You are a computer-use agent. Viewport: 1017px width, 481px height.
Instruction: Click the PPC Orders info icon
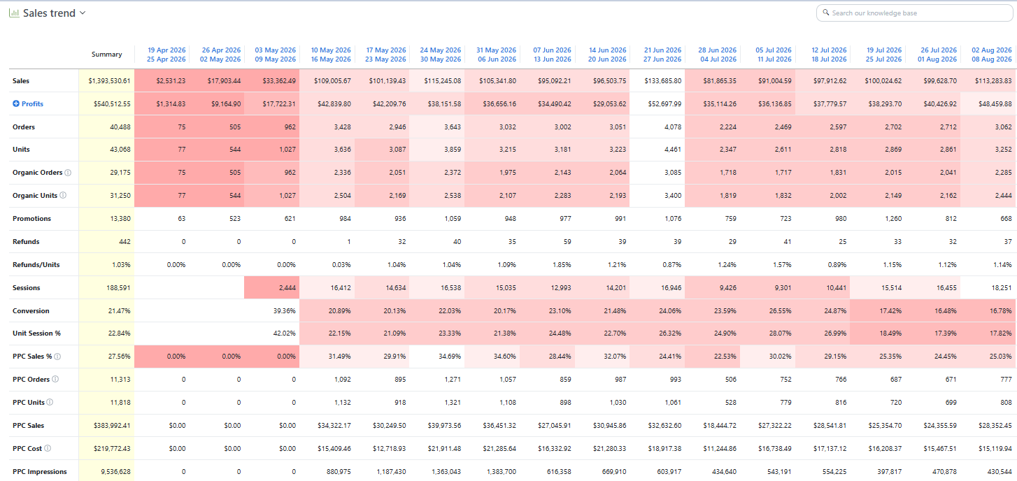[55, 379]
